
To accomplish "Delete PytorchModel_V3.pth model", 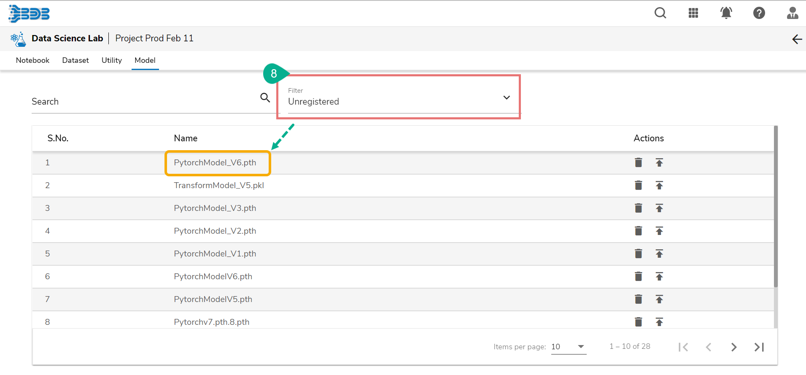I will [x=639, y=208].
